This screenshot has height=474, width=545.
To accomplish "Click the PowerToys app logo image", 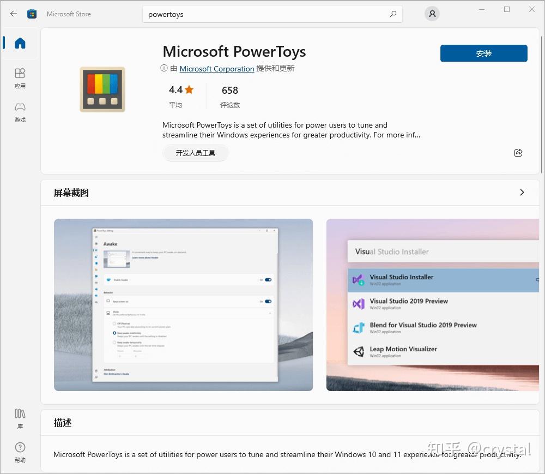I will [x=102, y=89].
